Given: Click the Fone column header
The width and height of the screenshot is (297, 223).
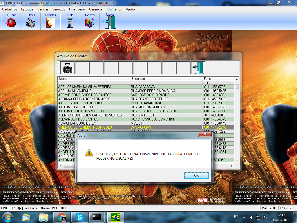Looking at the screenshot, I should [218, 79].
